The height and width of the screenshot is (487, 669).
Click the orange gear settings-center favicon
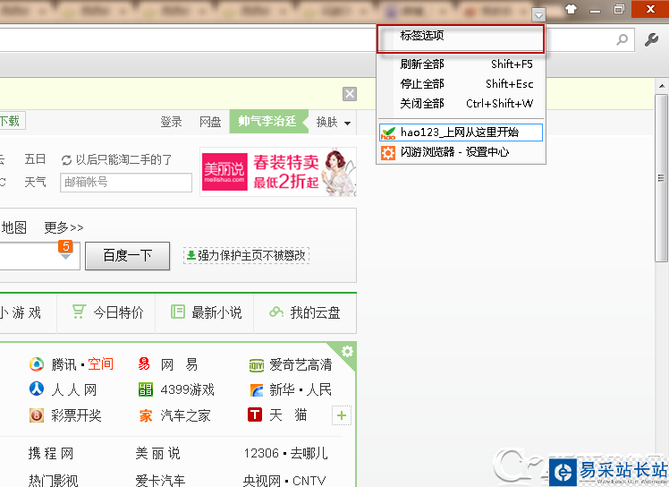[x=388, y=152]
